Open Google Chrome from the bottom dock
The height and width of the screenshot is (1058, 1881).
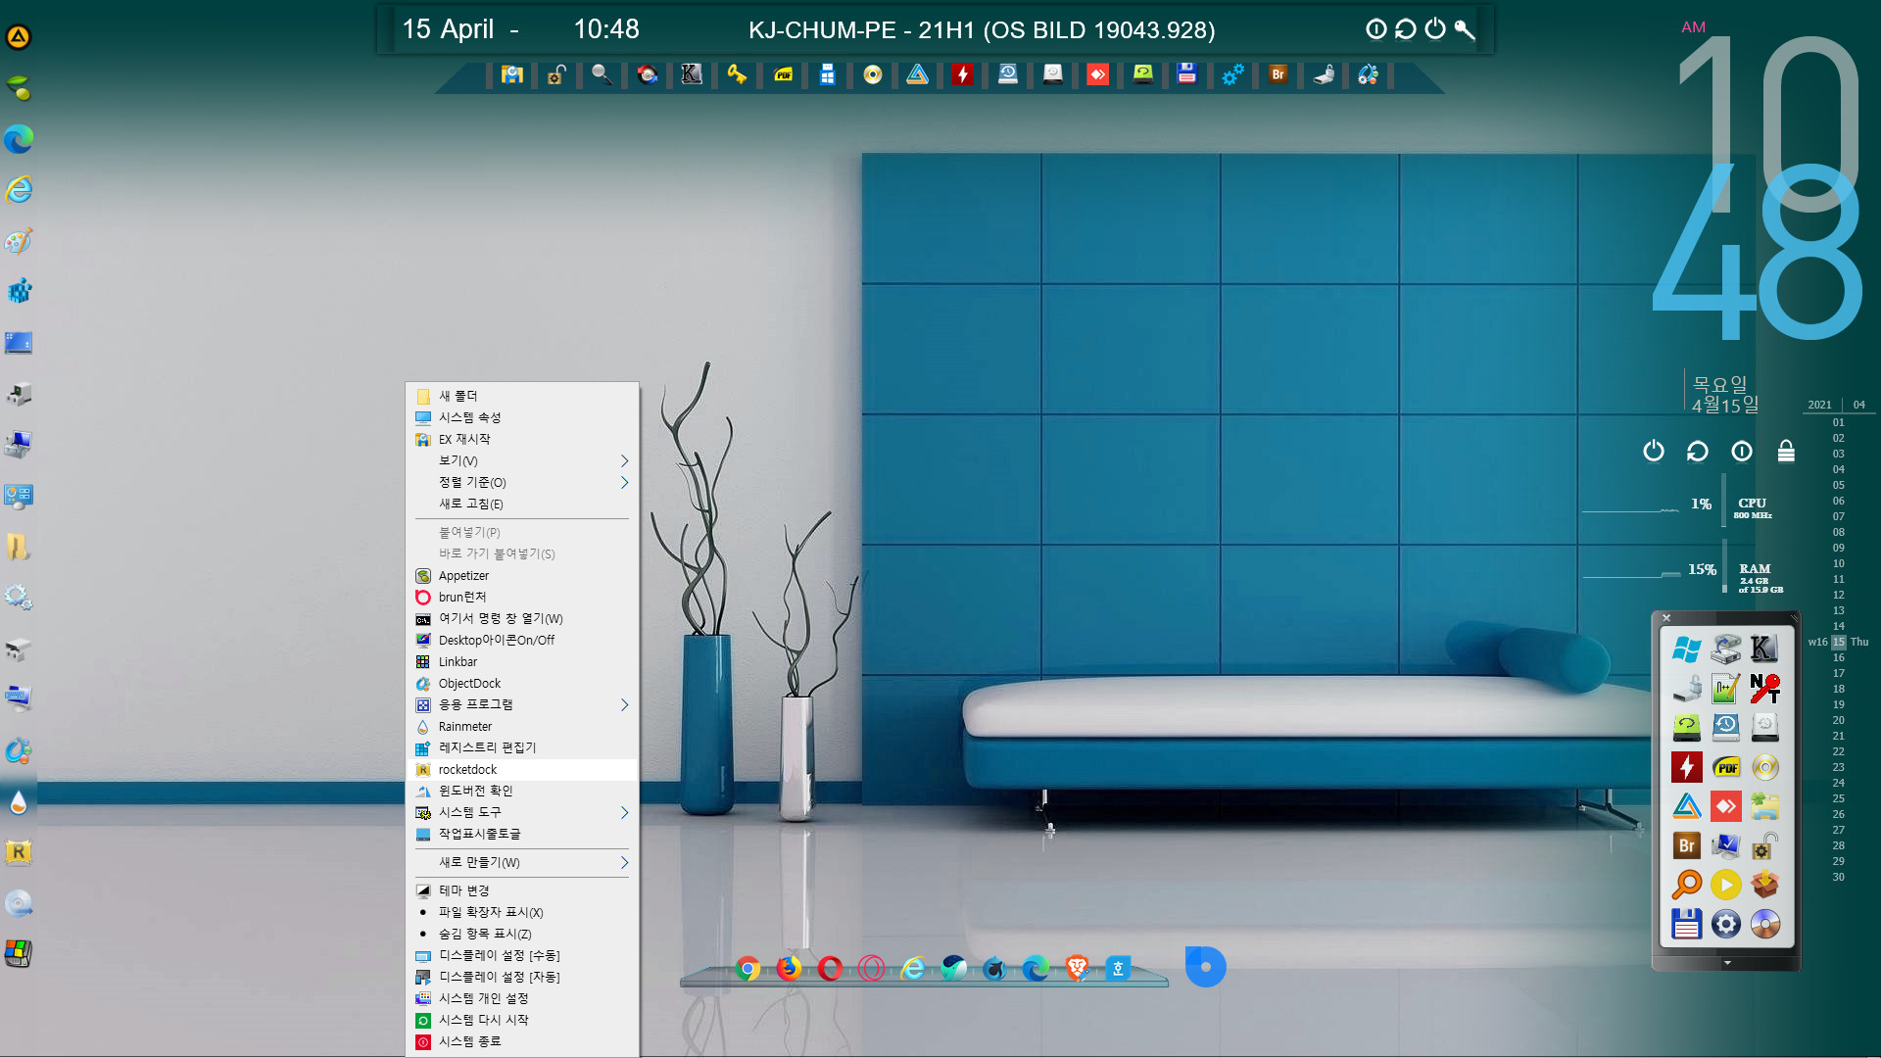coord(748,969)
